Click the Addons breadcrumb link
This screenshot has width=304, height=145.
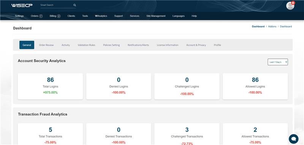pos(272,27)
